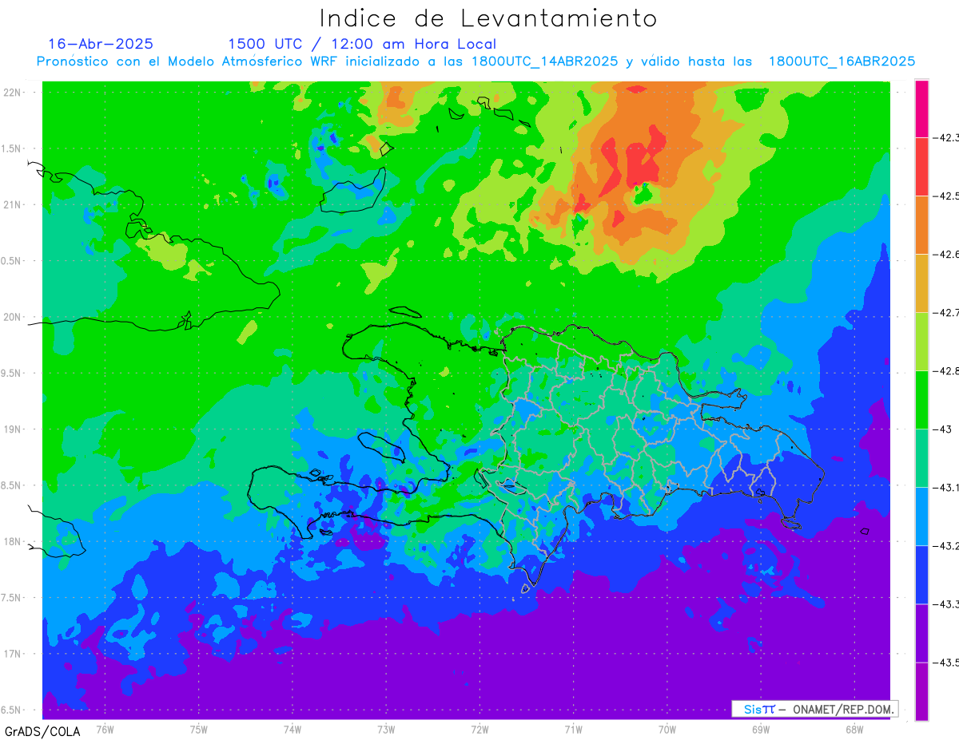Click the '18N' latitude label

coord(13,541)
